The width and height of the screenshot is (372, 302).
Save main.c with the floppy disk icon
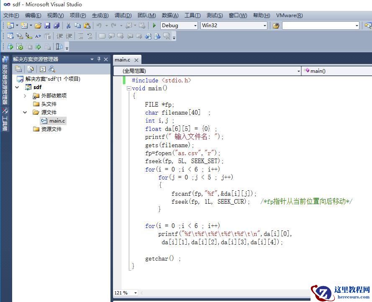(x=47, y=26)
